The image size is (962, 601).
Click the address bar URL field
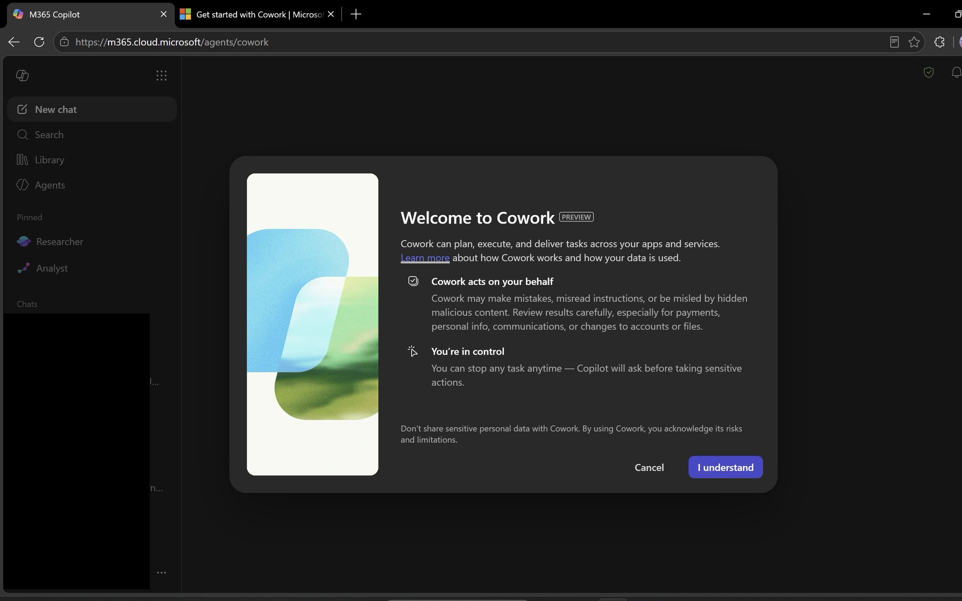point(489,42)
